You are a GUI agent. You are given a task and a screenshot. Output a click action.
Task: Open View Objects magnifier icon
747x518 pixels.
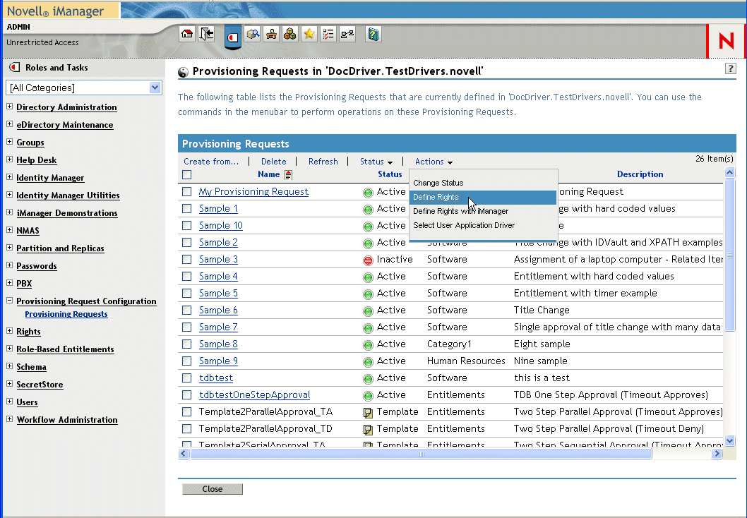pyautogui.click(x=253, y=34)
